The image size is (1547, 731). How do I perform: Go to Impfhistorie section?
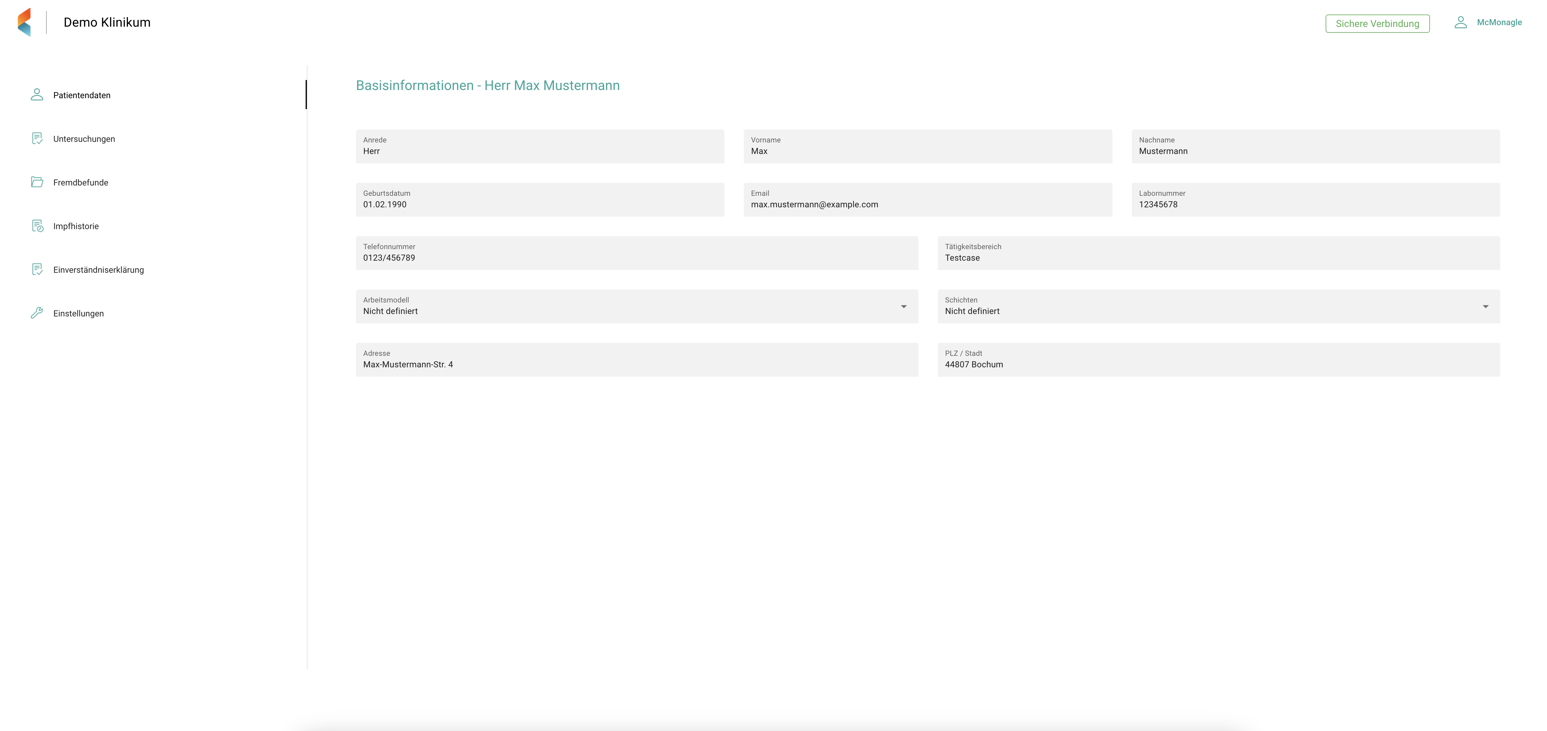pyautogui.click(x=76, y=226)
